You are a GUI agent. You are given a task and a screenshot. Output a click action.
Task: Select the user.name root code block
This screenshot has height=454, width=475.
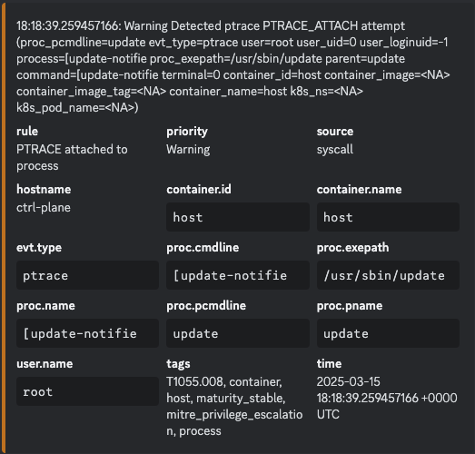pyautogui.click(x=87, y=391)
